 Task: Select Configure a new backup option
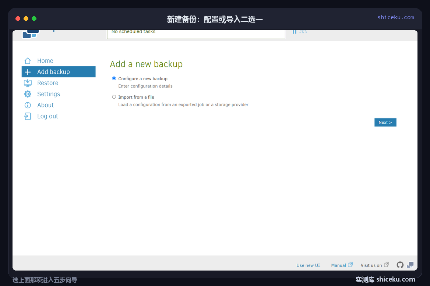tap(114, 78)
